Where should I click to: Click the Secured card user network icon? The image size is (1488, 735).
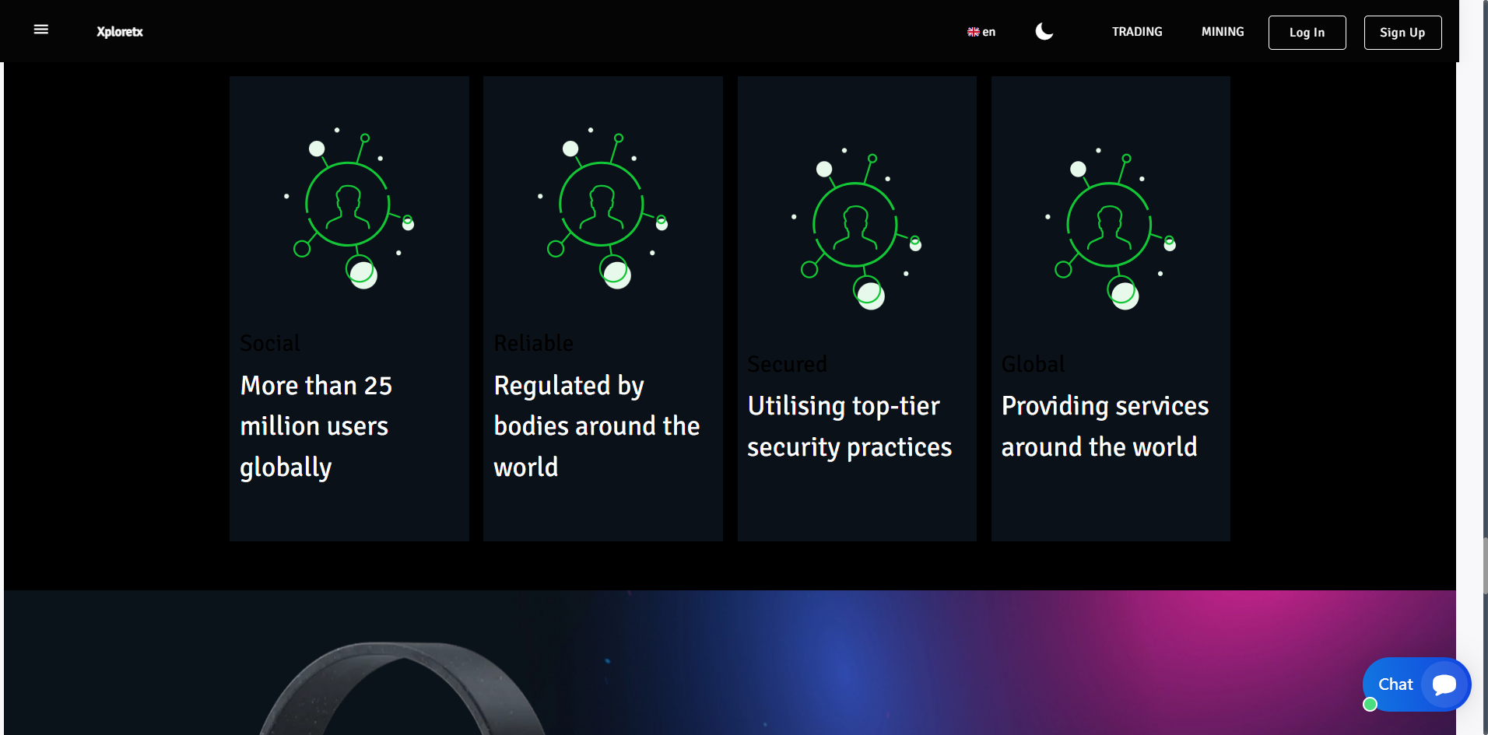(856, 229)
